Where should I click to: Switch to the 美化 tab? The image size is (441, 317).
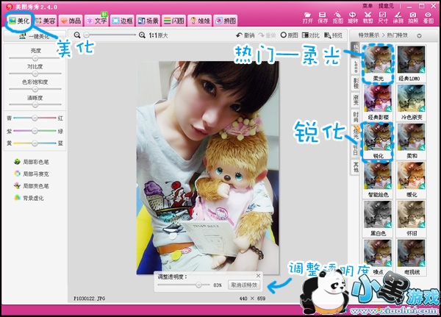(x=19, y=21)
